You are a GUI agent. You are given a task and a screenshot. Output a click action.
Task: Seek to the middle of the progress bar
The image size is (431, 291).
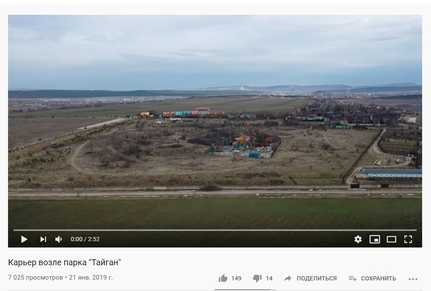pos(215,230)
